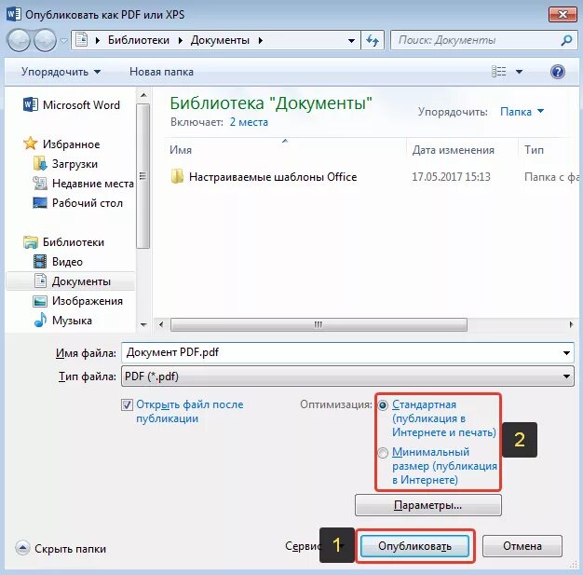Select Стандартная optimization radio button

383,404
